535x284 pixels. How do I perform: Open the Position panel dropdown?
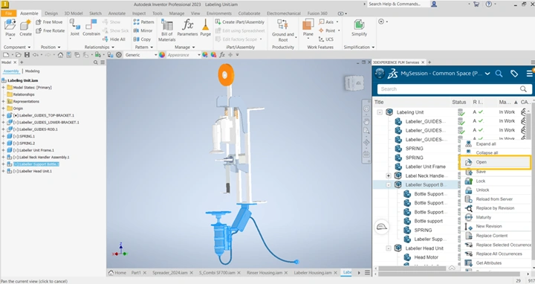51,47
